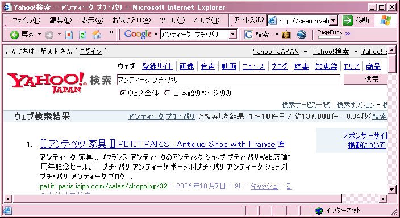Open the Forward button history dropdown
Viewport: 400px width, 218px height.
click(x=59, y=35)
